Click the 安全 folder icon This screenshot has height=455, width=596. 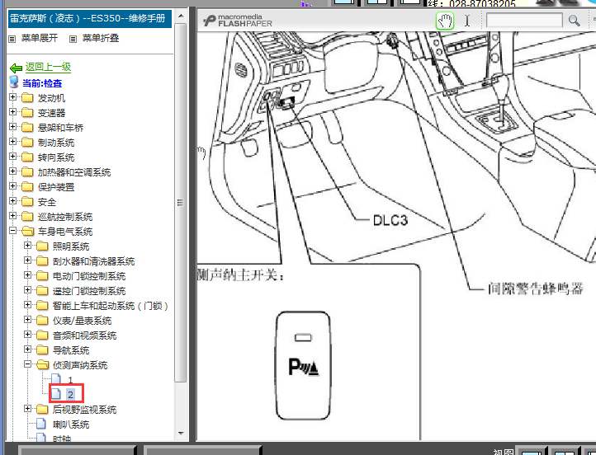[x=27, y=201]
